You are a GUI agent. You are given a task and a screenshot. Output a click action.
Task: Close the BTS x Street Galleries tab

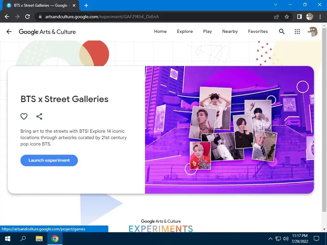coord(74,5)
